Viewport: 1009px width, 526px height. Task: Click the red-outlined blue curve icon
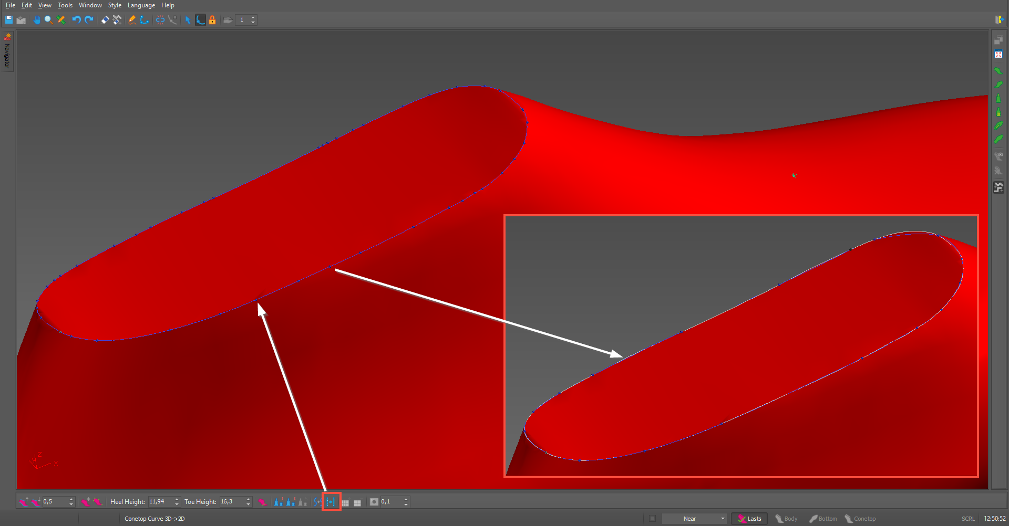tap(331, 502)
